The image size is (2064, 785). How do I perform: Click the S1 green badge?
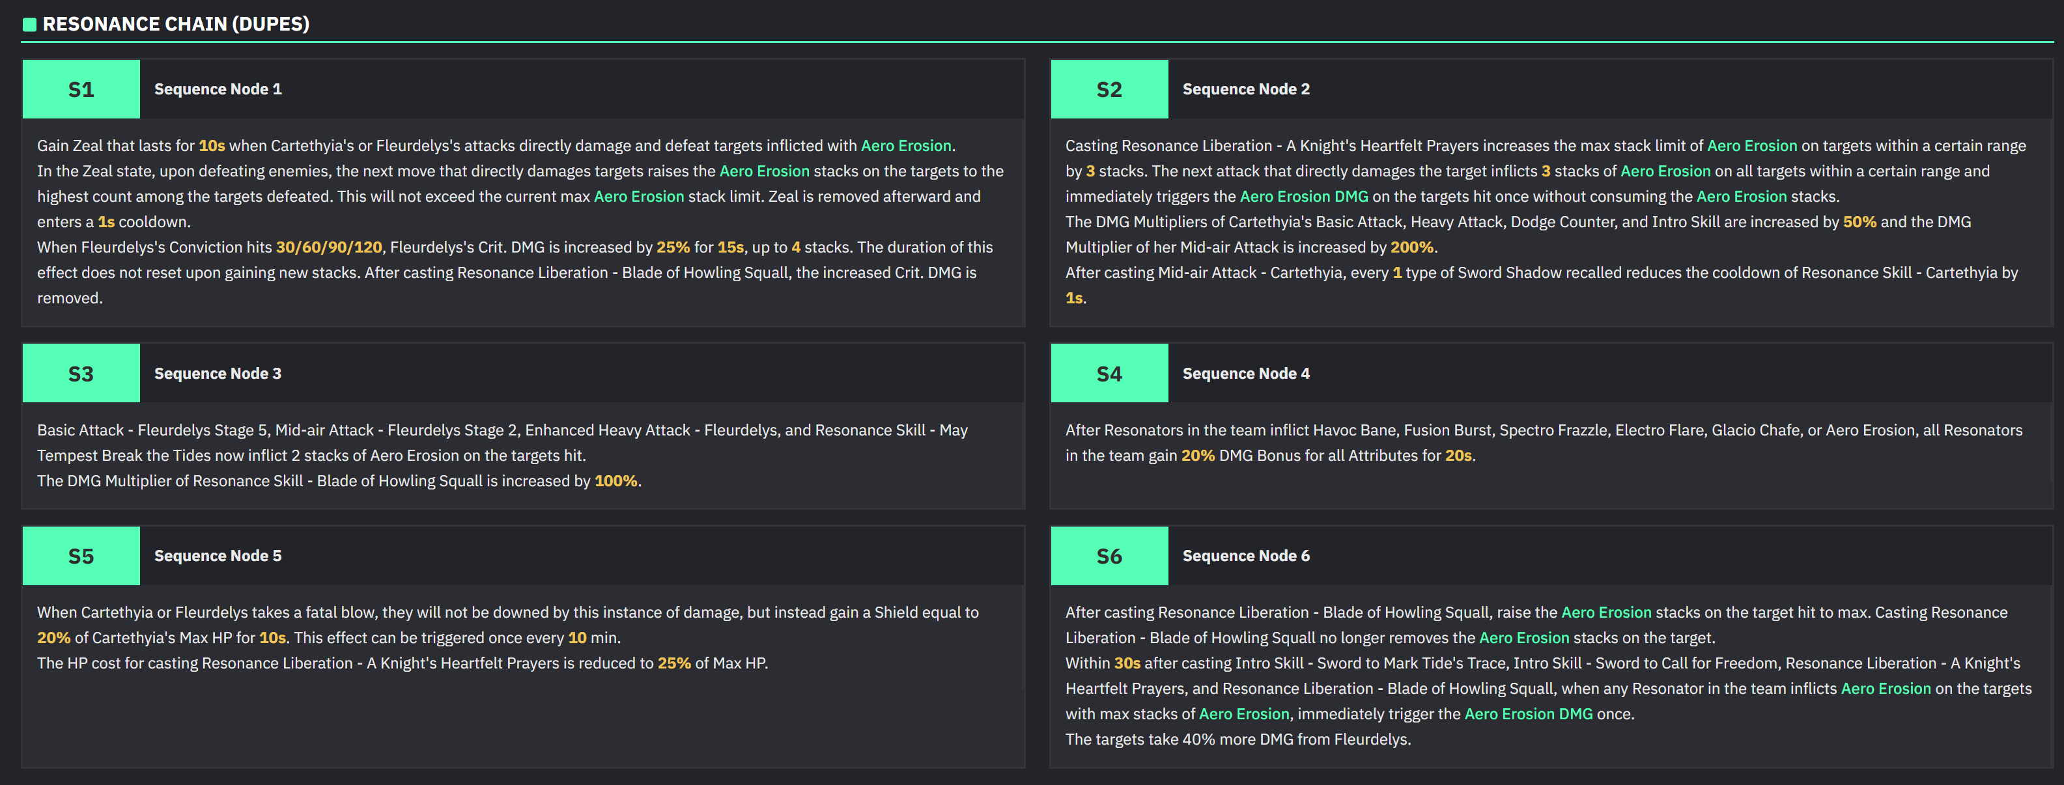[81, 89]
